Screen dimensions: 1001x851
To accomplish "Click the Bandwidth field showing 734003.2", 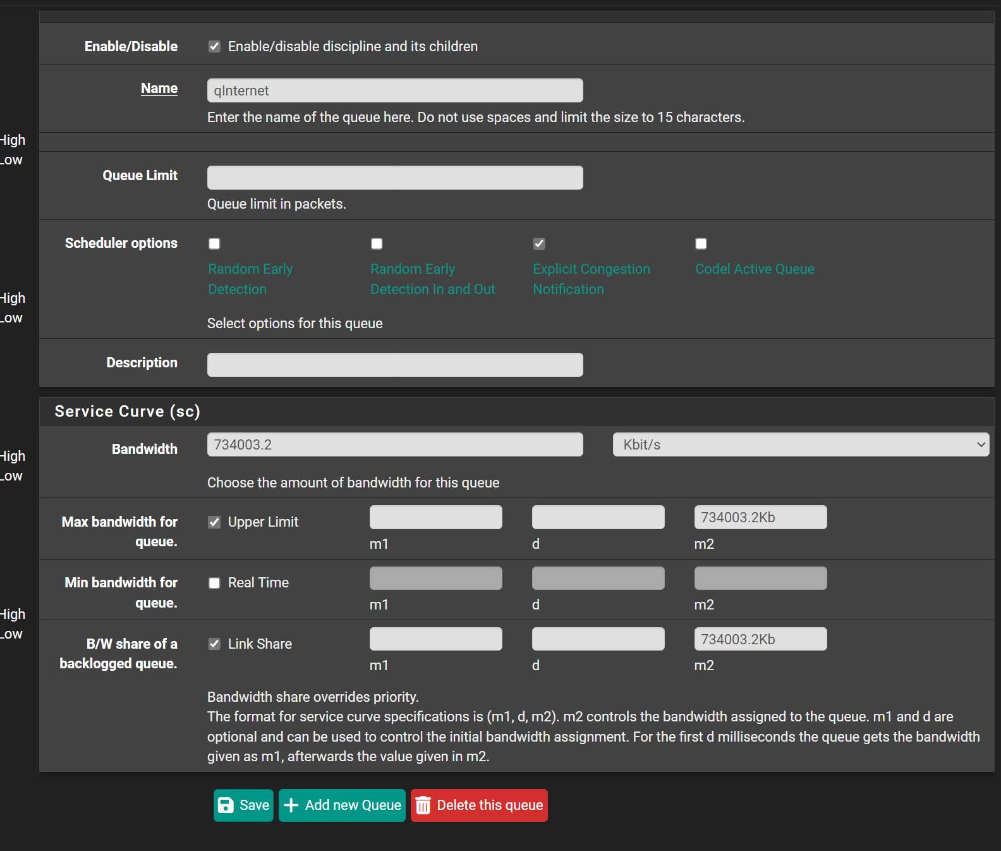I will coord(395,444).
